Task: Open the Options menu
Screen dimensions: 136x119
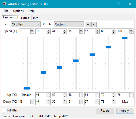Action: coord(18,11)
